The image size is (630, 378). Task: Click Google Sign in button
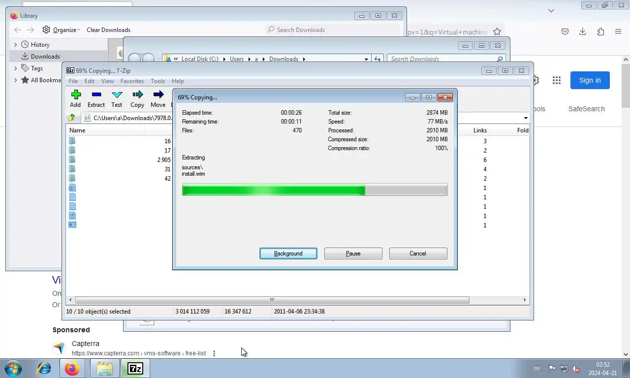(590, 80)
